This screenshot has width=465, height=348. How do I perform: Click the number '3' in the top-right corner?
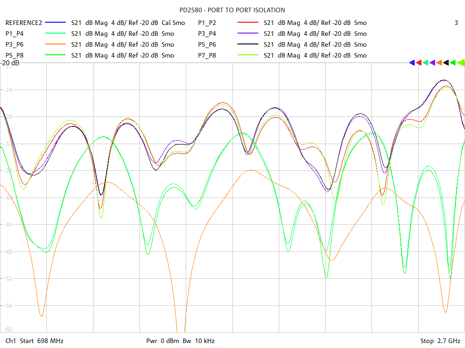pyautogui.click(x=456, y=23)
